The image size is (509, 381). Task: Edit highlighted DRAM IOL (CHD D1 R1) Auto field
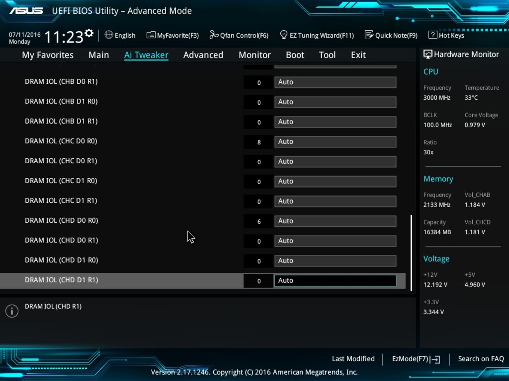click(x=335, y=281)
